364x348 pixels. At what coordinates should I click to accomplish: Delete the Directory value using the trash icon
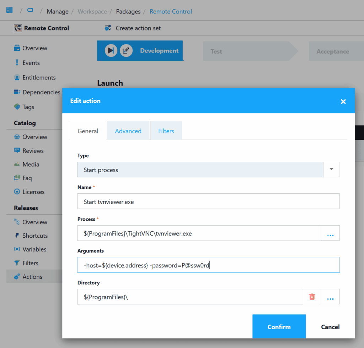tap(312, 297)
